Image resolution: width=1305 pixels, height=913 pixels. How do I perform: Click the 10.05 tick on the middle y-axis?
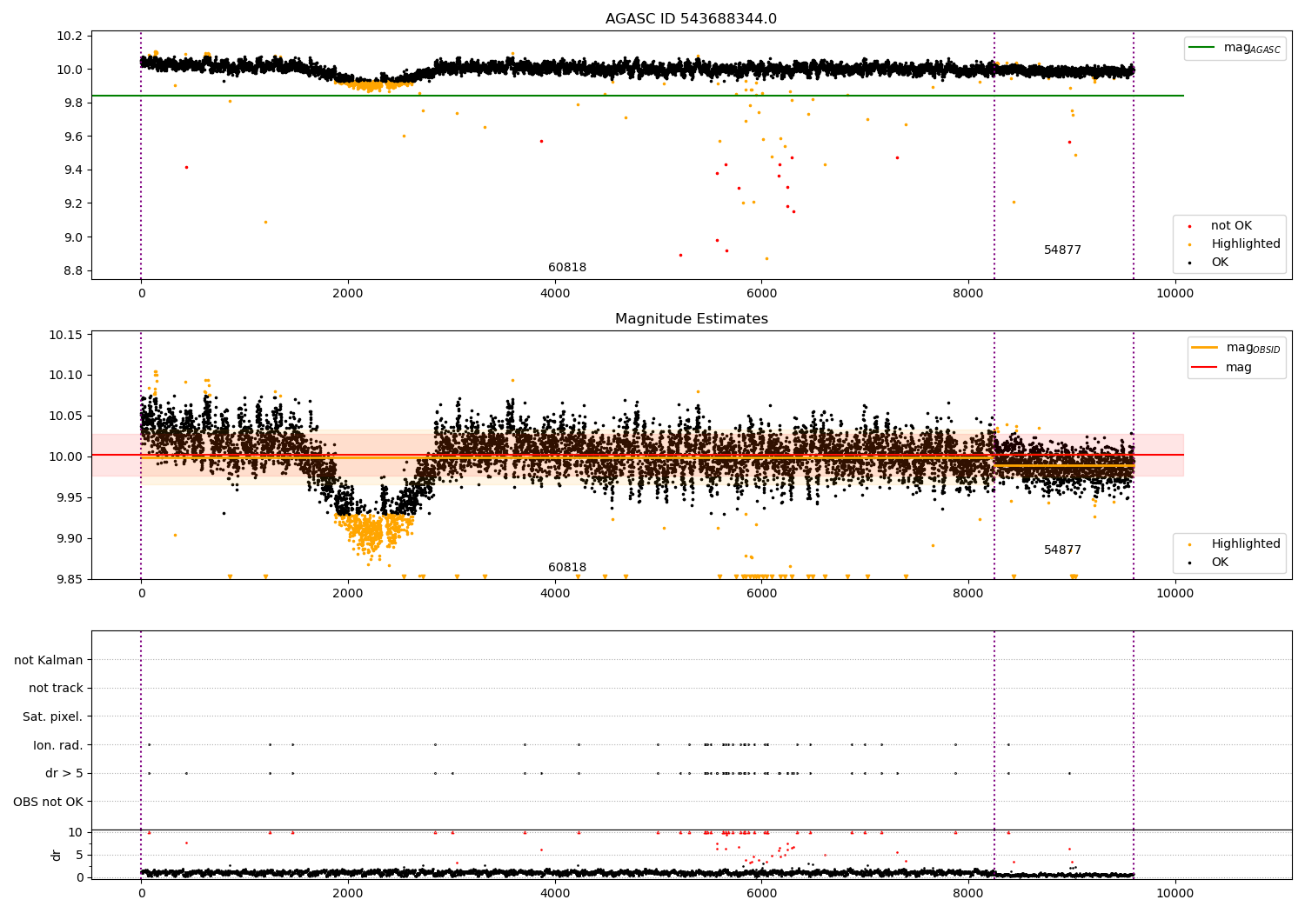click(66, 416)
